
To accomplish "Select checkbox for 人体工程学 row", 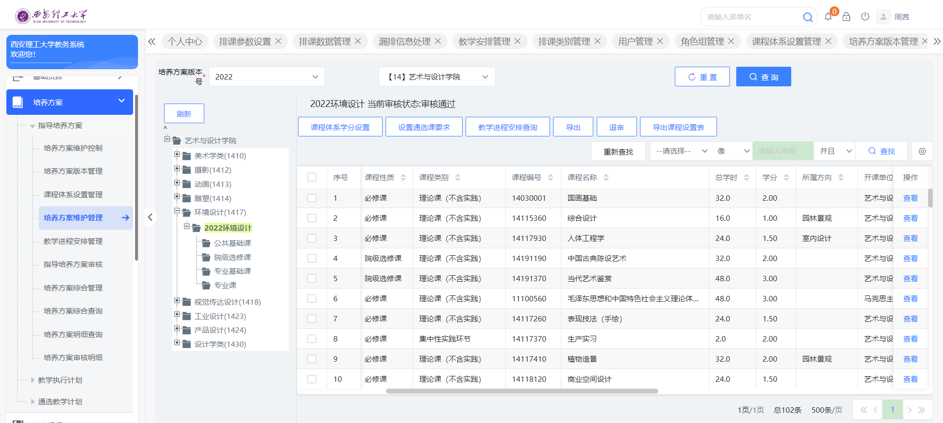I will (x=312, y=238).
